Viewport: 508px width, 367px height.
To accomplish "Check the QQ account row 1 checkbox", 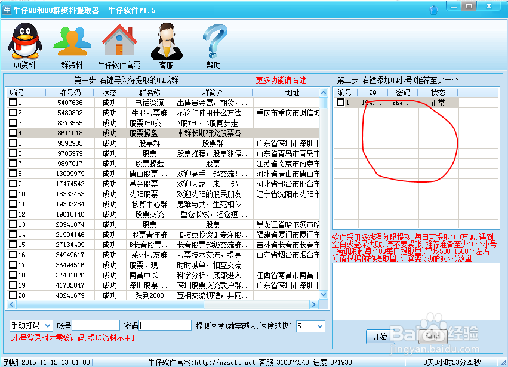I will click(x=340, y=103).
